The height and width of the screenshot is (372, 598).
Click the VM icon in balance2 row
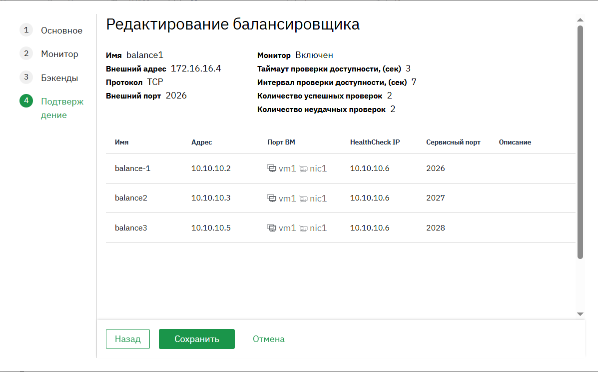pyautogui.click(x=272, y=198)
